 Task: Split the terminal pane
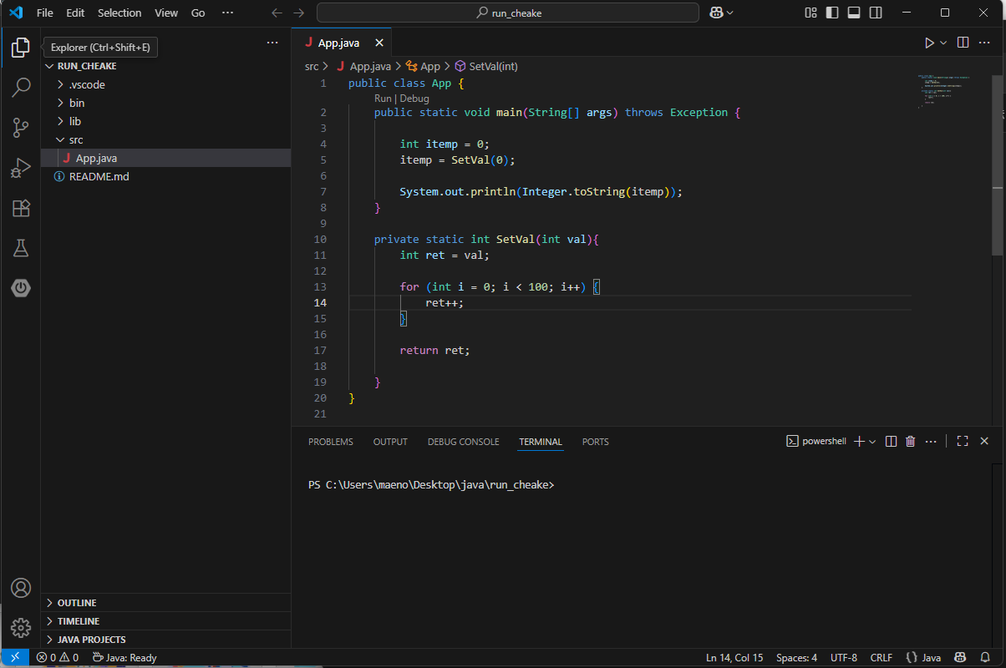891,441
